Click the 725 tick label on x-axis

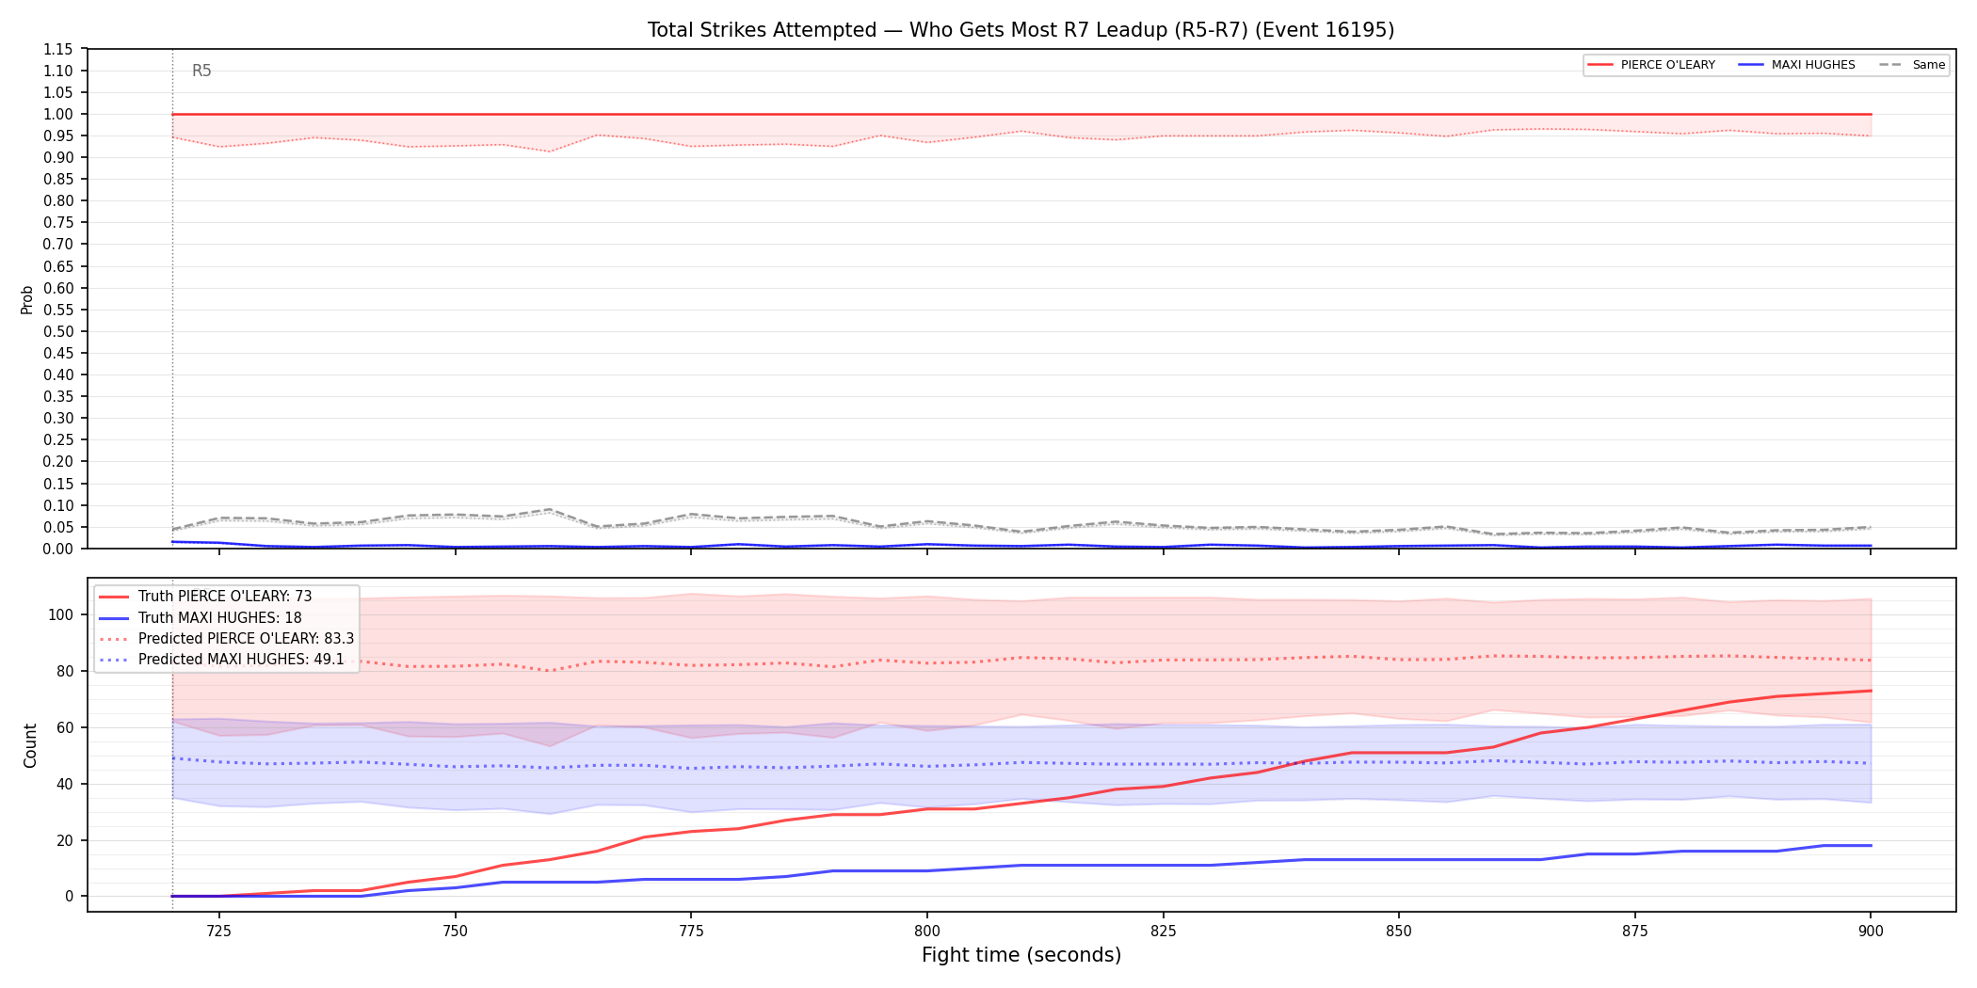218,931
